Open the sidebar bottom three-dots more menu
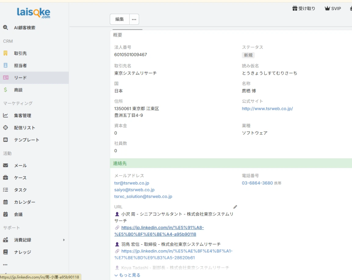The height and width of the screenshot is (280, 352). (5, 265)
